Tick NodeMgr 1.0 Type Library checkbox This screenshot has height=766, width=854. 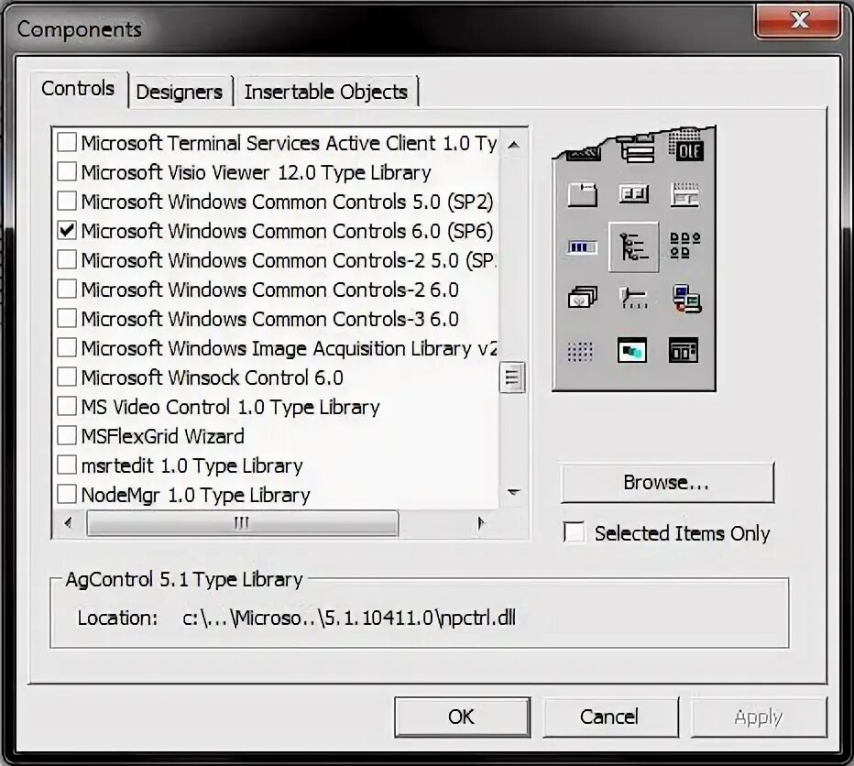67,495
